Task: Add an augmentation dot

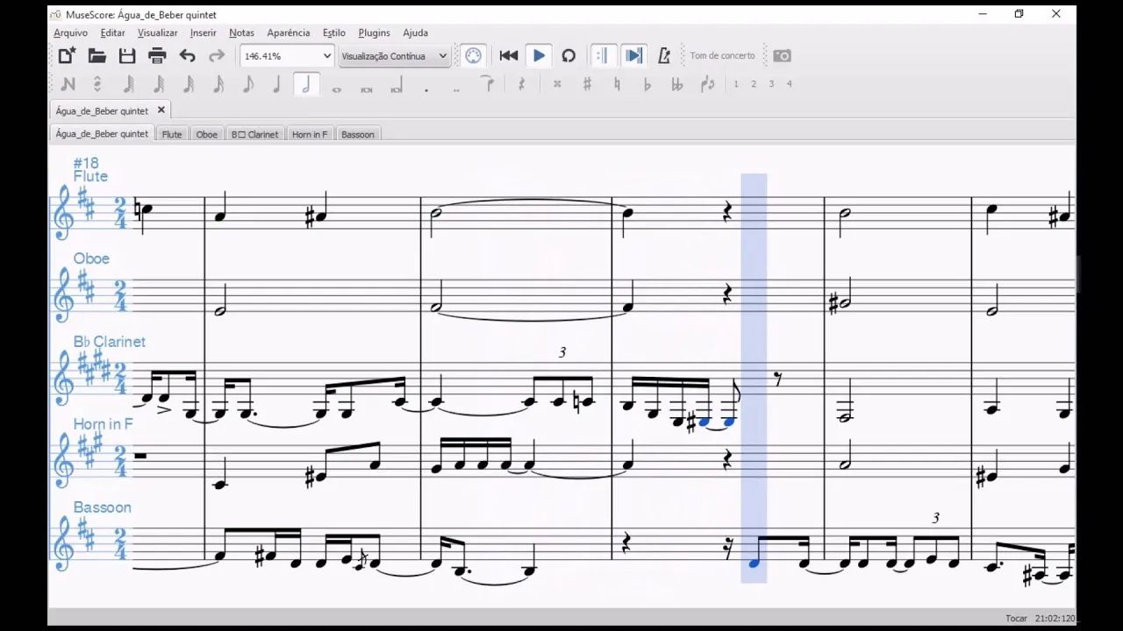Action: pos(426,89)
